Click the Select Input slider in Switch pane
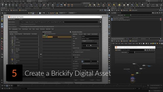 click(x=146, y=15)
